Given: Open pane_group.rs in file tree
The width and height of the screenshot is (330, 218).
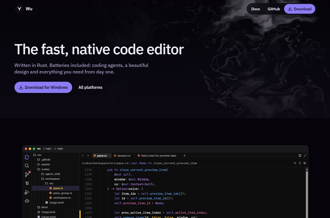Looking at the screenshot, I should pos(61,193).
